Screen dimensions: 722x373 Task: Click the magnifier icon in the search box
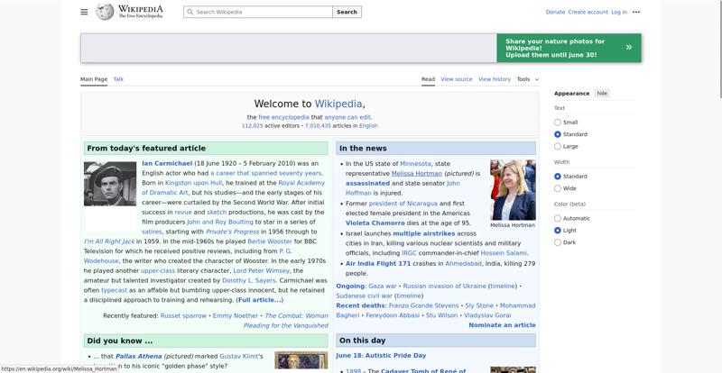point(190,12)
